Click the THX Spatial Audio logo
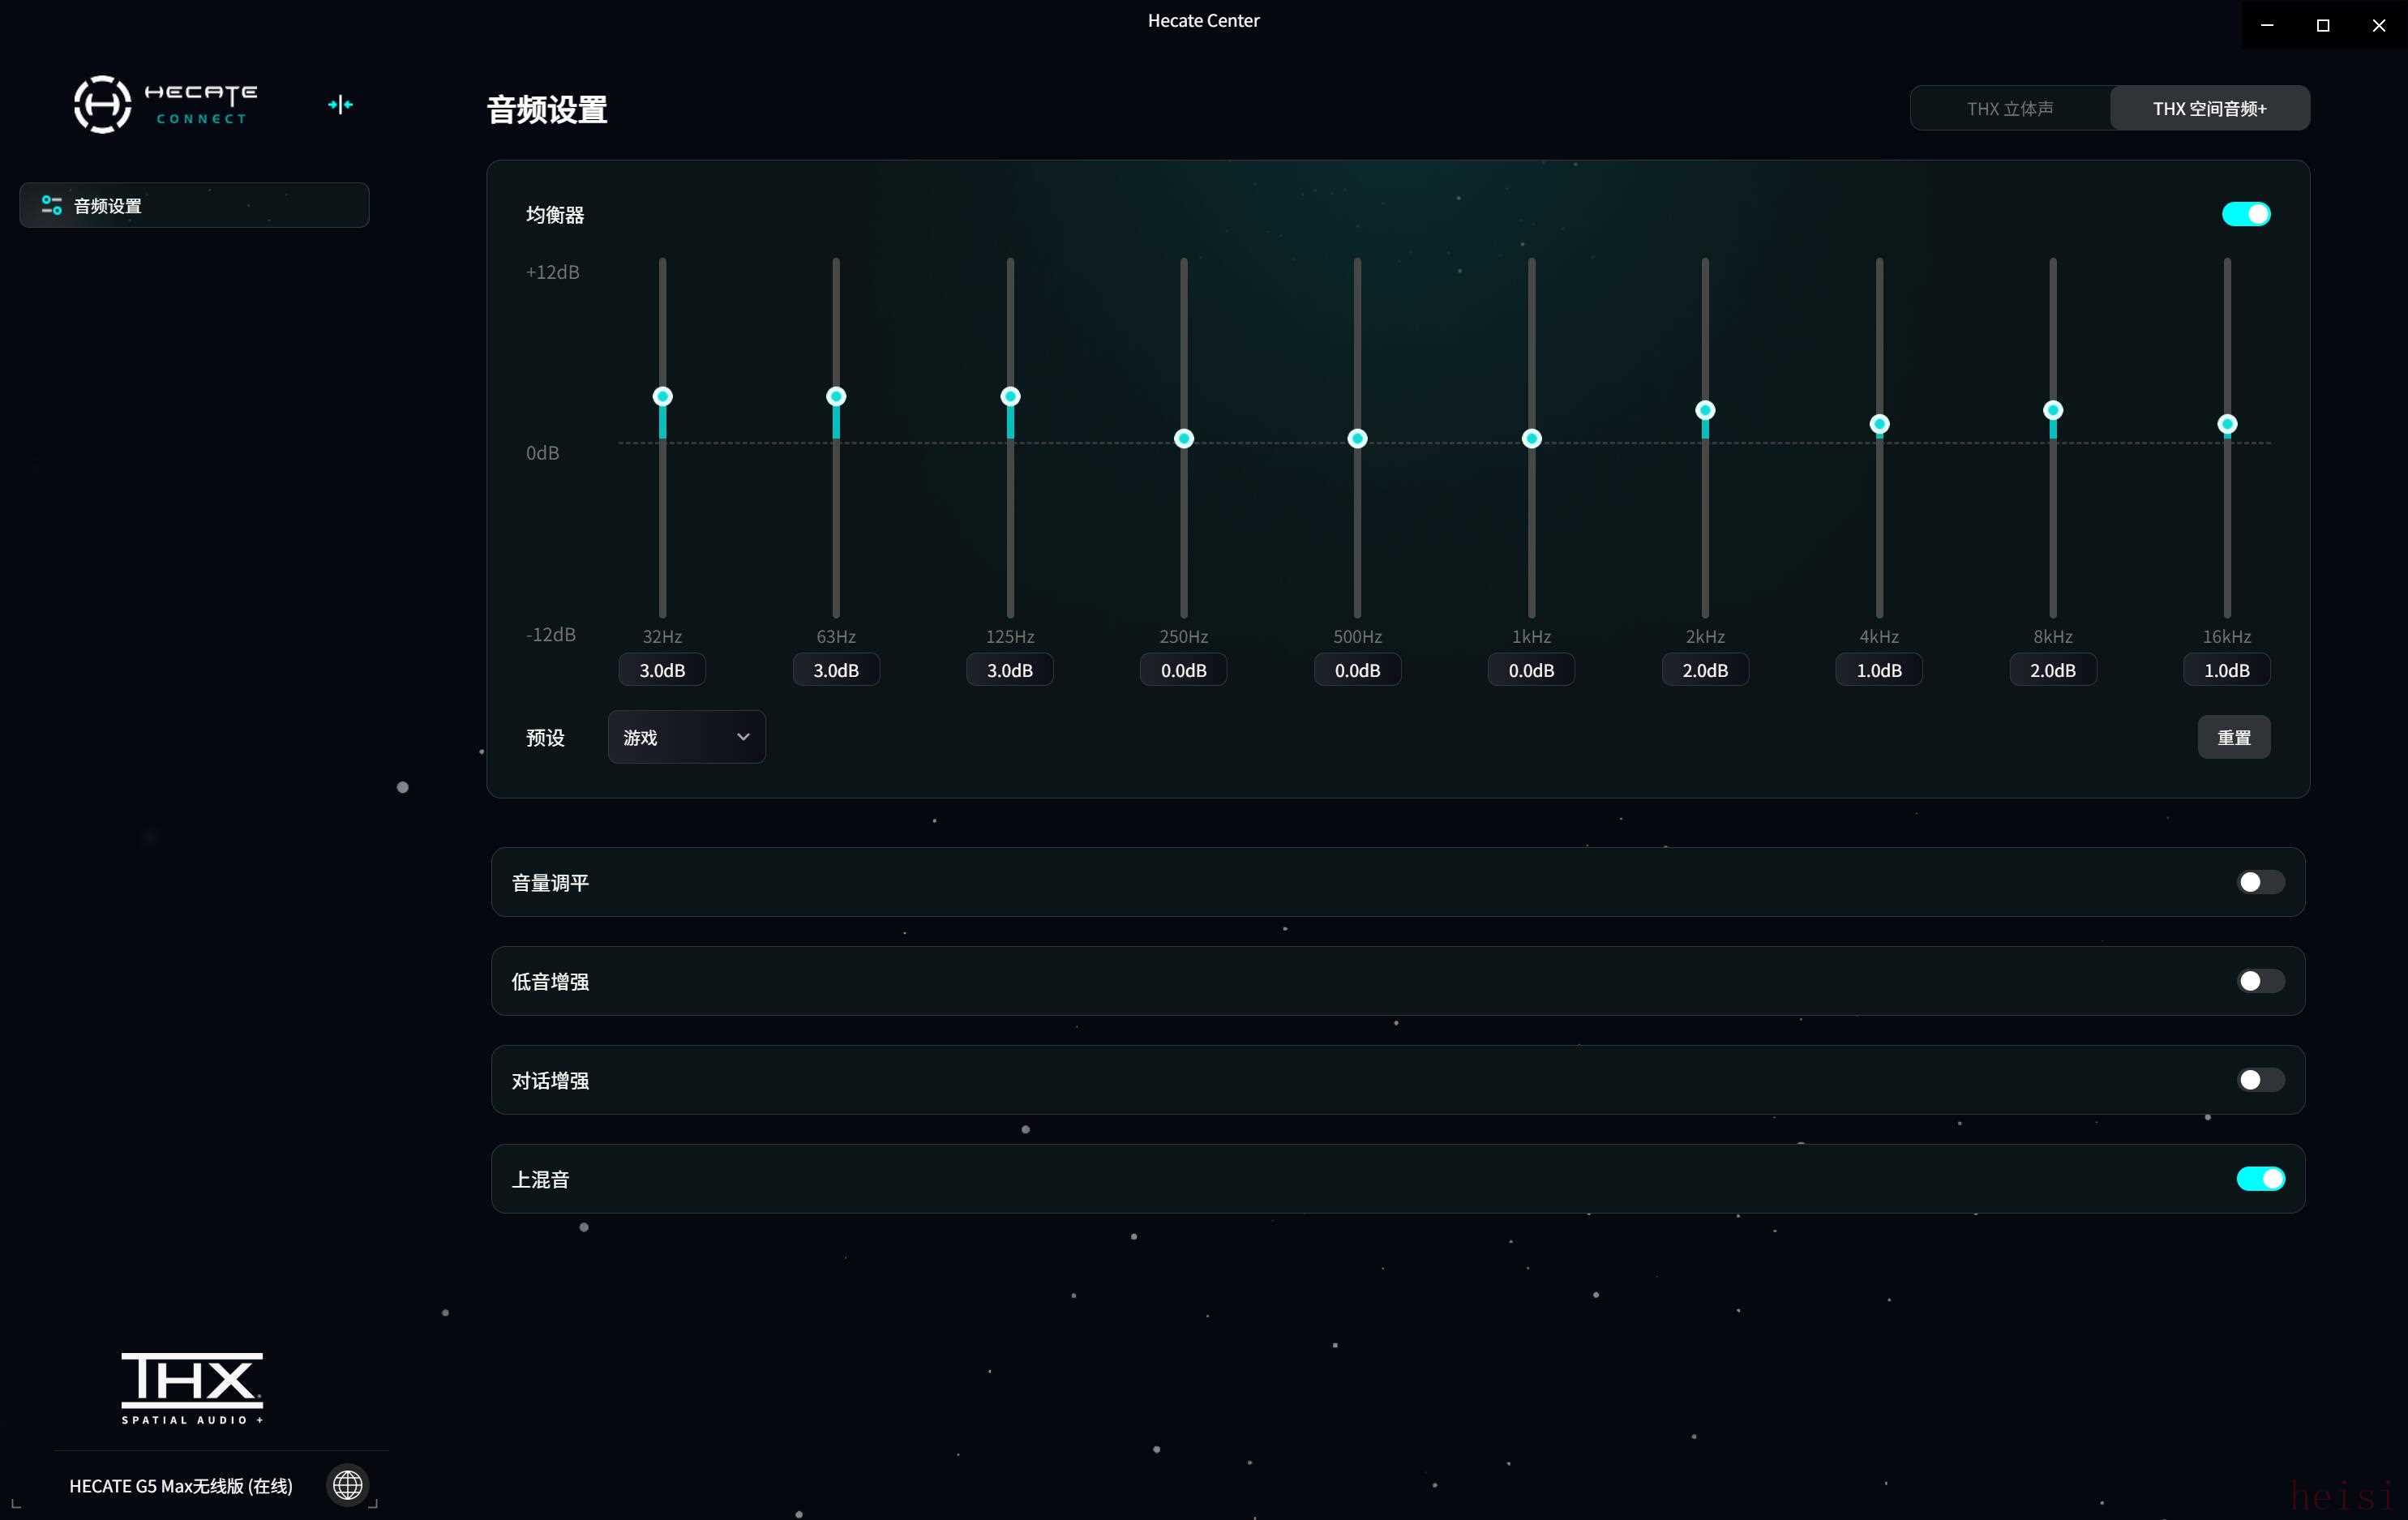Image resolution: width=2408 pixels, height=1520 pixels. pos(192,1387)
